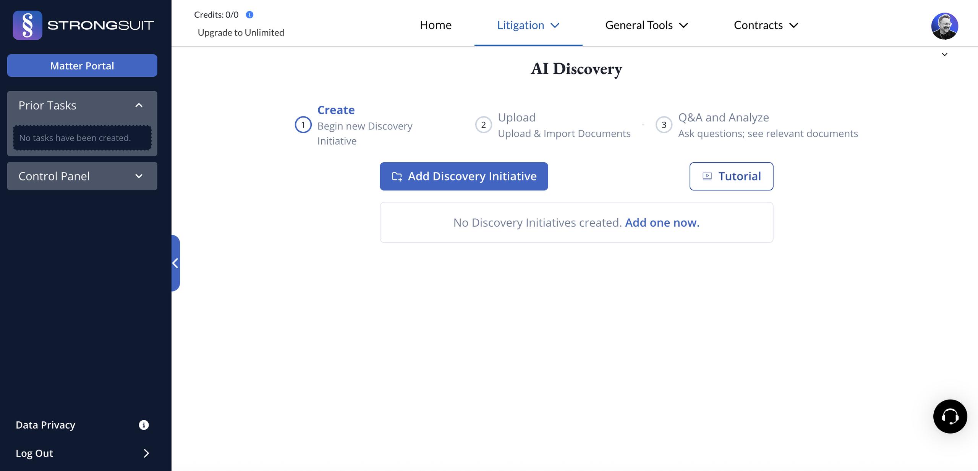The image size is (978, 471).
Task: Open the headset support chat button
Action: click(x=950, y=416)
